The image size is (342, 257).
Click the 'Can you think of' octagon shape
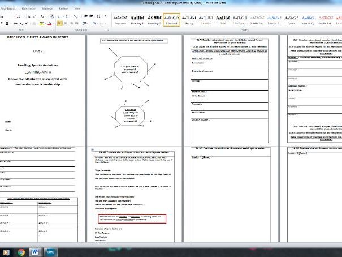pyautogui.click(x=131, y=69)
